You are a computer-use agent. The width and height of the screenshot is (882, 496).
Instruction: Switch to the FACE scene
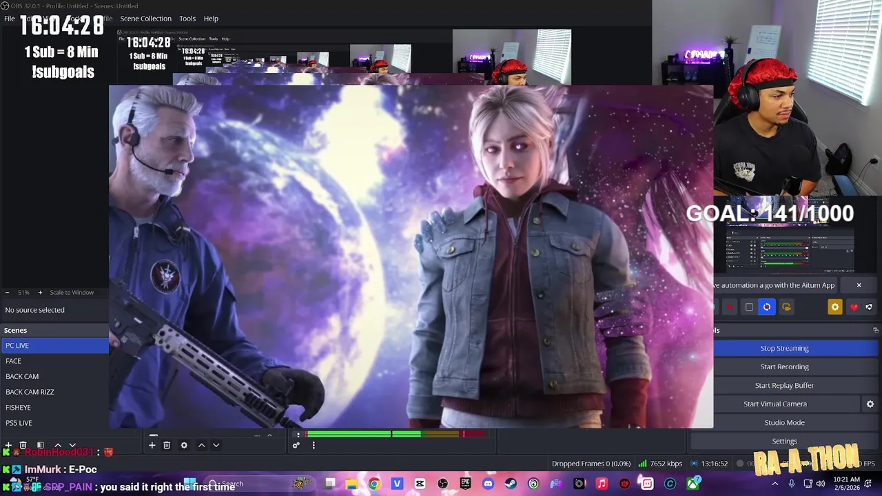54,361
